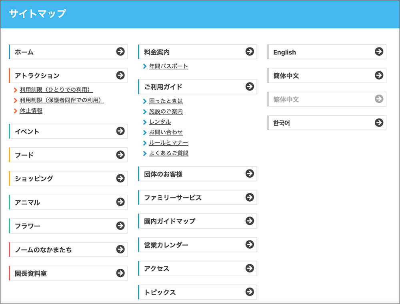Click the arrow icon in the アニマル row
This screenshot has height=304, width=400.
coord(120,202)
